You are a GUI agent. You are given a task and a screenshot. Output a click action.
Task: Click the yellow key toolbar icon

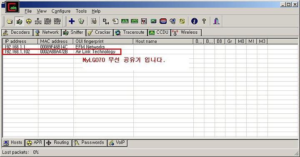tap(182, 21)
